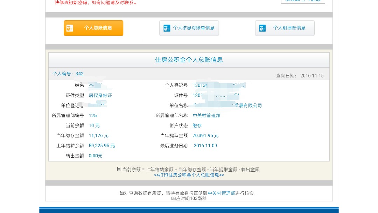Select the 上年结转余额 value 59,225.95元
The height and width of the screenshot is (213, 378).
pos(102,145)
